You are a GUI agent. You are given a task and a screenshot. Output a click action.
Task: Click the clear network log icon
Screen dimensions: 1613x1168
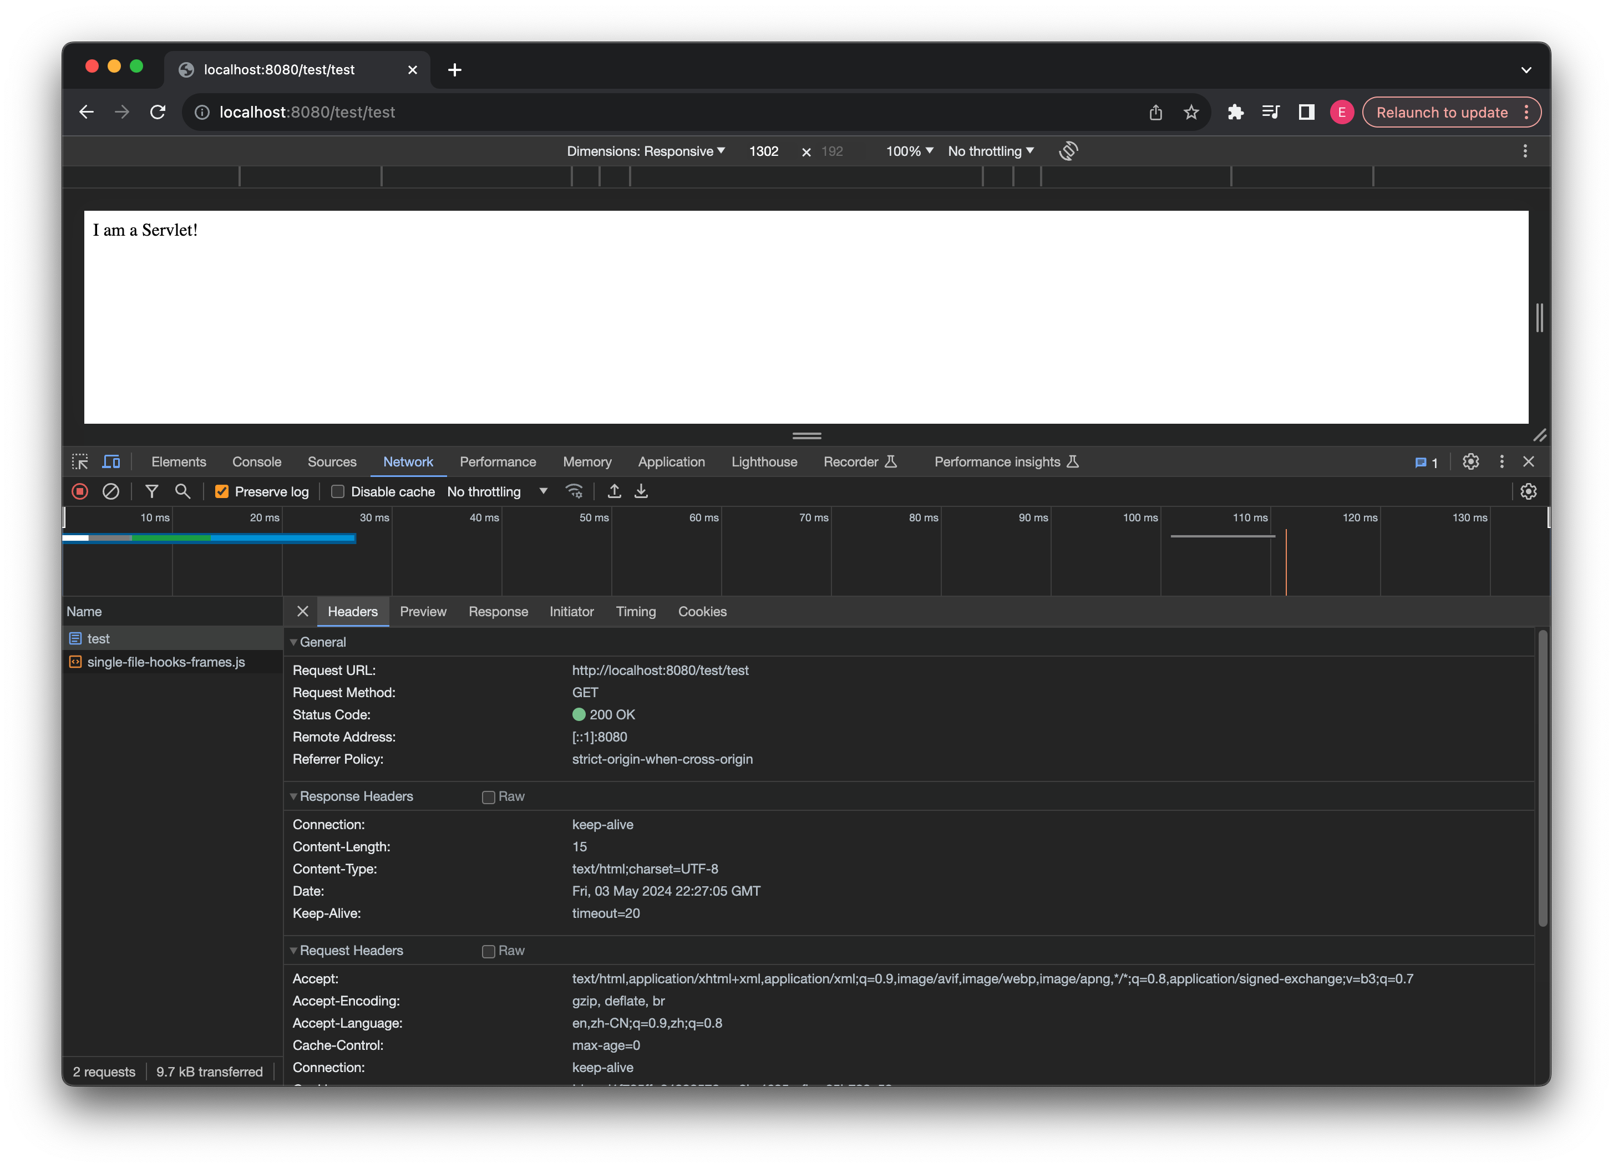click(110, 491)
